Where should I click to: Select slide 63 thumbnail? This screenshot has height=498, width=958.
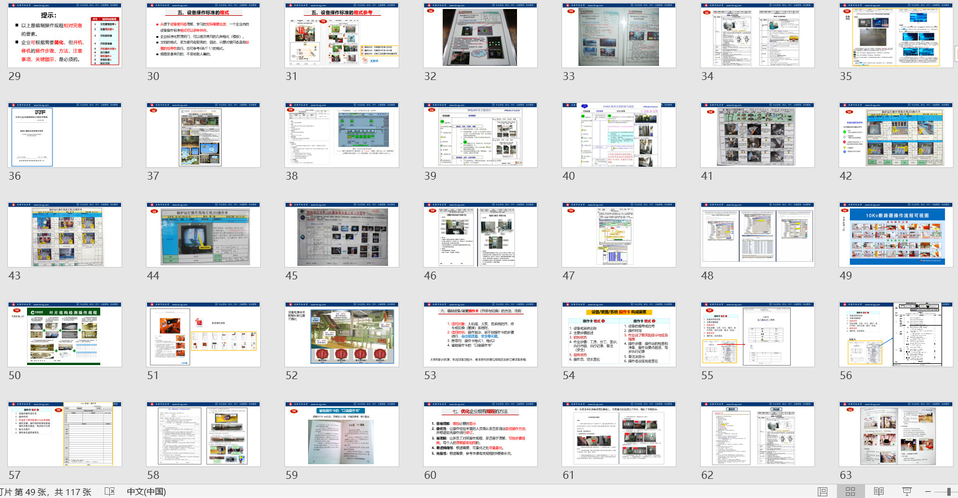[x=895, y=434]
